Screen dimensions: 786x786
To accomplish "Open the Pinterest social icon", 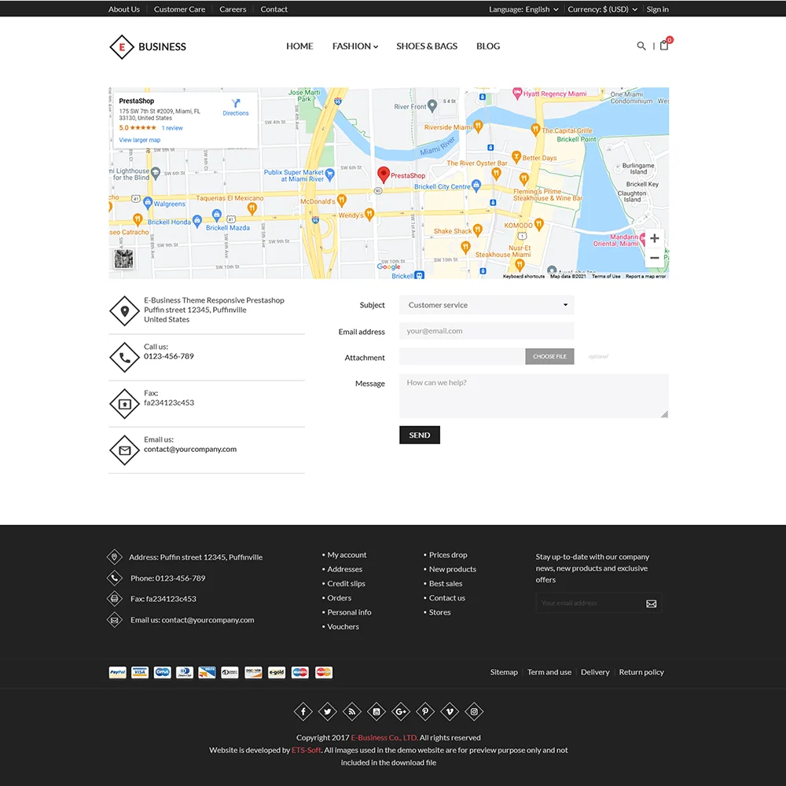I will coord(425,712).
